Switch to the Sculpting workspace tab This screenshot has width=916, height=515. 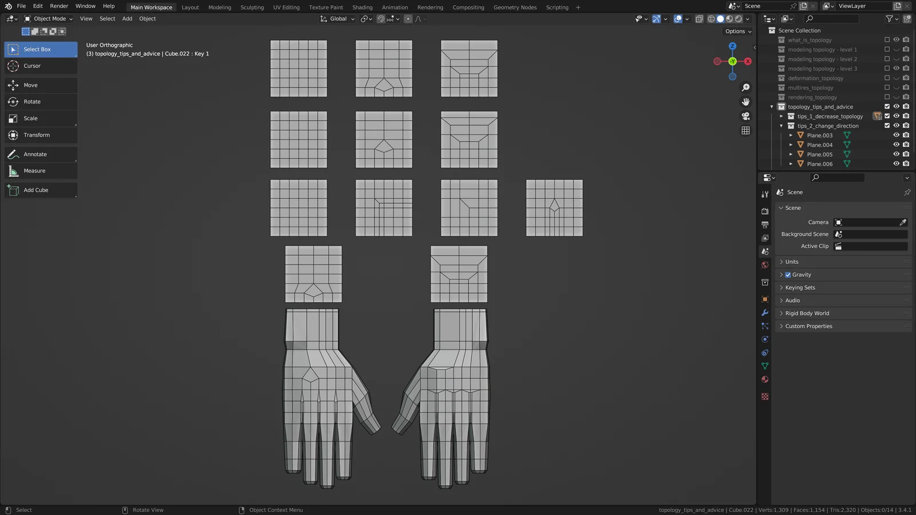(x=252, y=7)
